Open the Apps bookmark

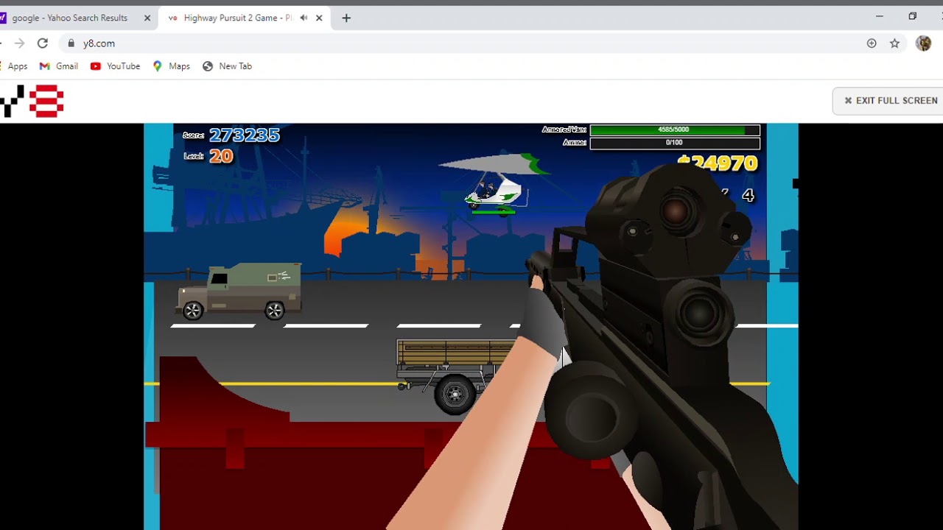point(15,66)
